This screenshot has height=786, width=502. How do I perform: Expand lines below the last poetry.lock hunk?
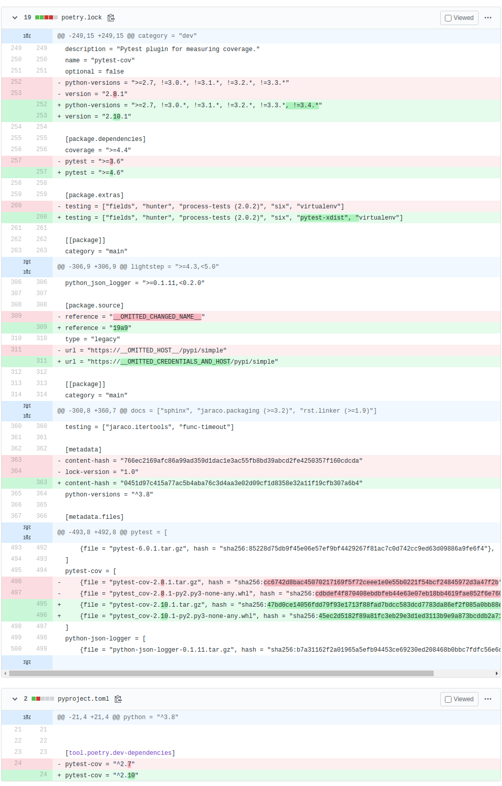pyautogui.click(x=27, y=662)
